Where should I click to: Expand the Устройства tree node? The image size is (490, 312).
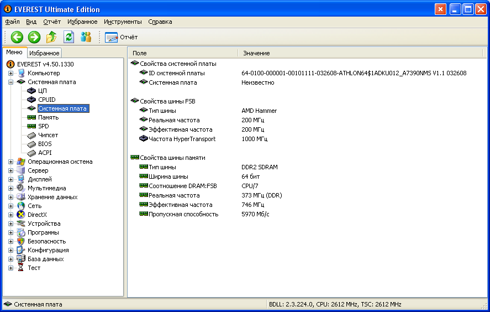pos(10,223)
